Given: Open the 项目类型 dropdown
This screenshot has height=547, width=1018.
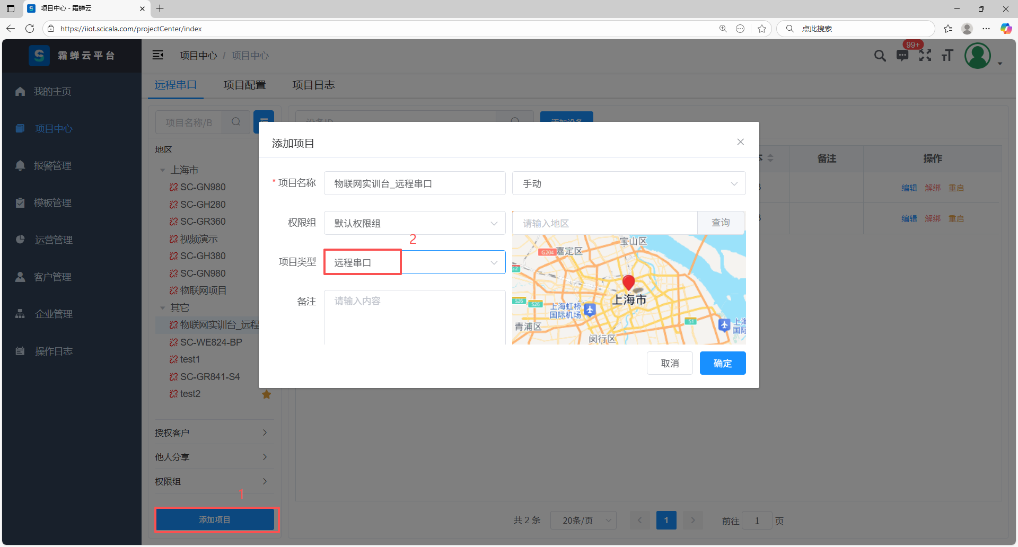Looking at the screenshot, I should tap(415, 262).
